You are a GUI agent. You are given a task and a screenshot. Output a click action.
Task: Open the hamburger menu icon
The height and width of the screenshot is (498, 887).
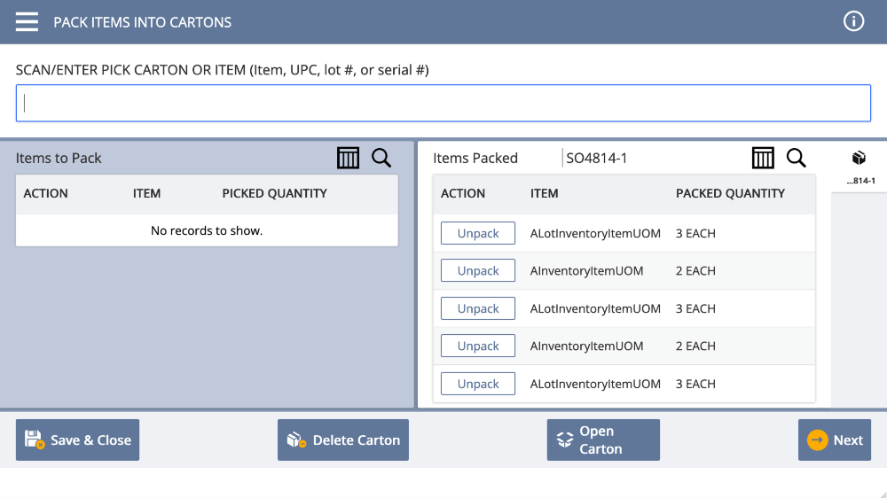click(27, 22)
